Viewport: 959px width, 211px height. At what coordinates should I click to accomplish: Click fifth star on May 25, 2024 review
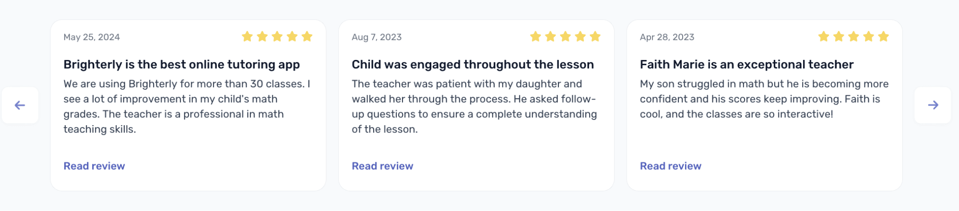[x=307, y=36]
